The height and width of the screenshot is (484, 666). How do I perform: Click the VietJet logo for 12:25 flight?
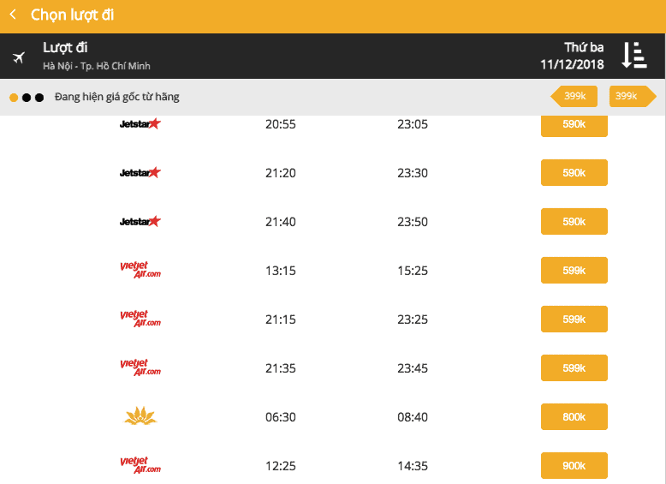(140, 465)
